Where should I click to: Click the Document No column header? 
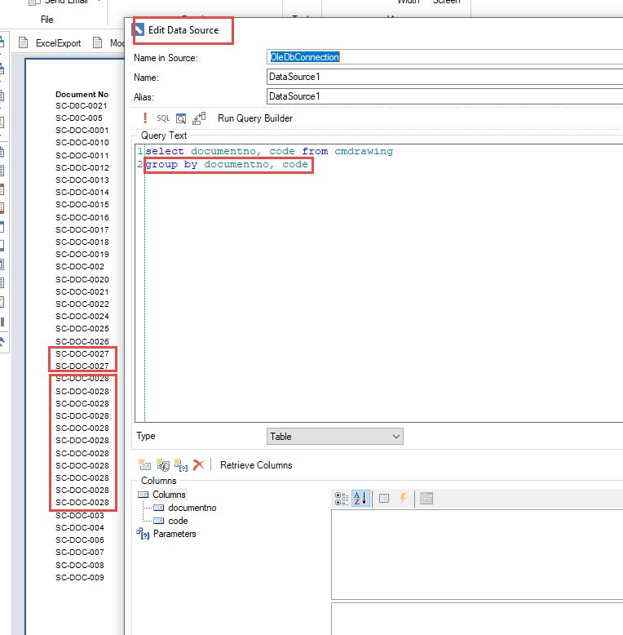pyautogui.click(x=82, y=94)
